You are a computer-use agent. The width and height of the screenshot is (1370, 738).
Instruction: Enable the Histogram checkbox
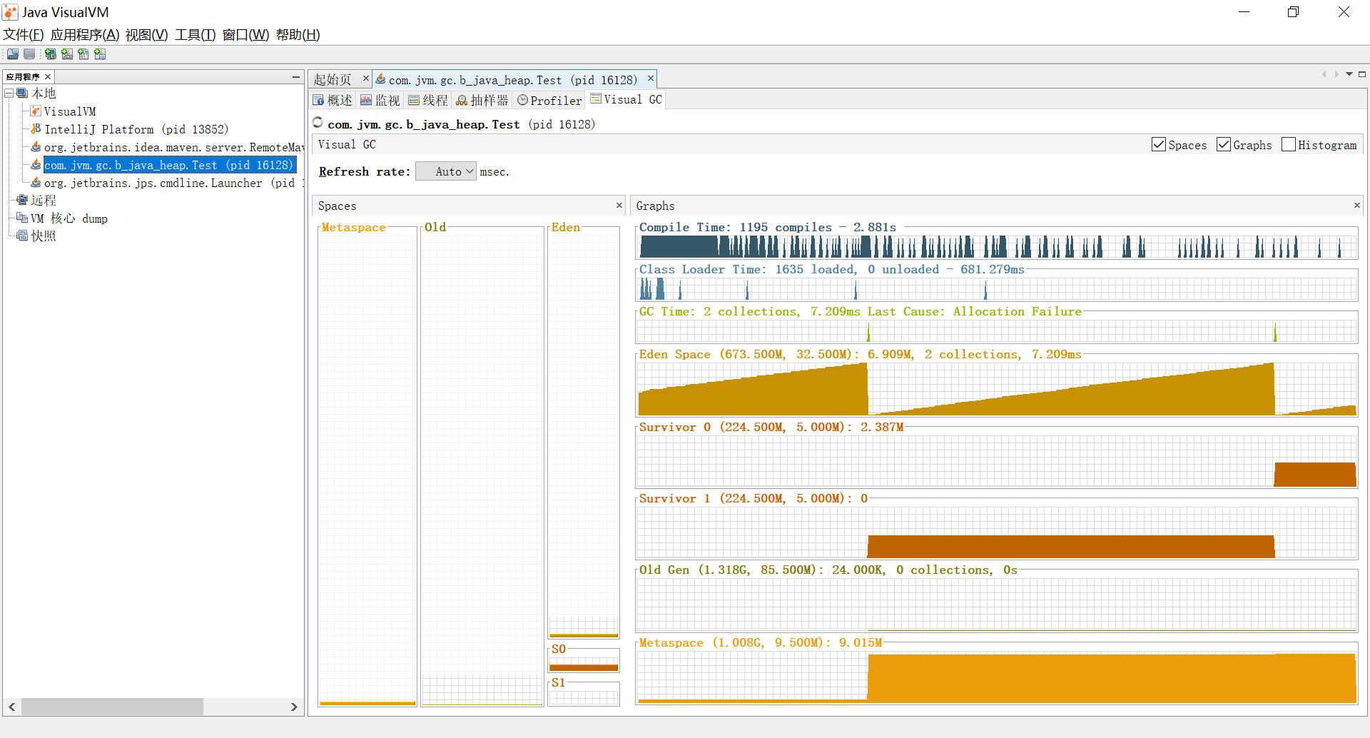coord(1289,145)
